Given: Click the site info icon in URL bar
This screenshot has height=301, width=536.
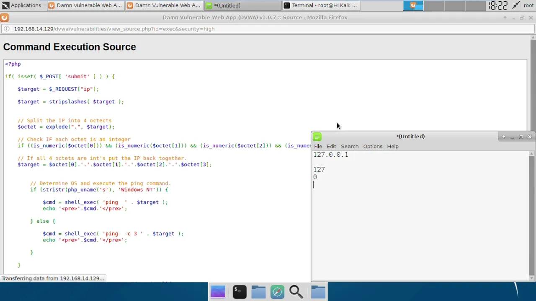Looking at the screenshot, I should (7, 29).
